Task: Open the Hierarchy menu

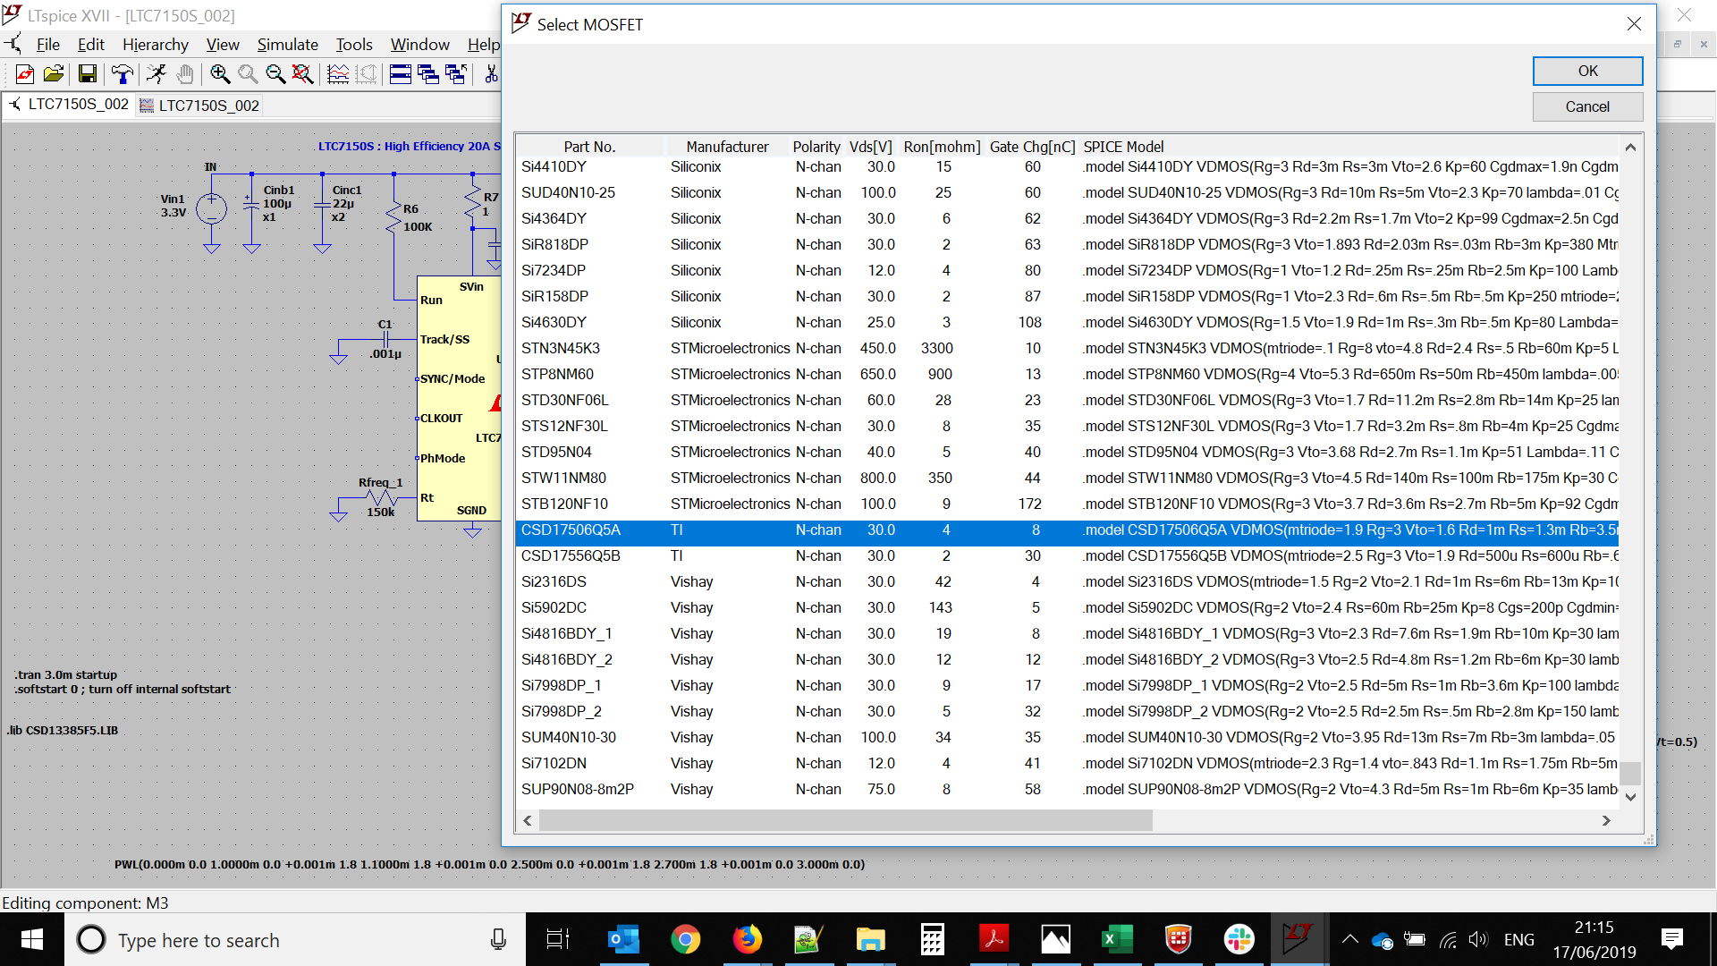Action: (x=156, y=45)
